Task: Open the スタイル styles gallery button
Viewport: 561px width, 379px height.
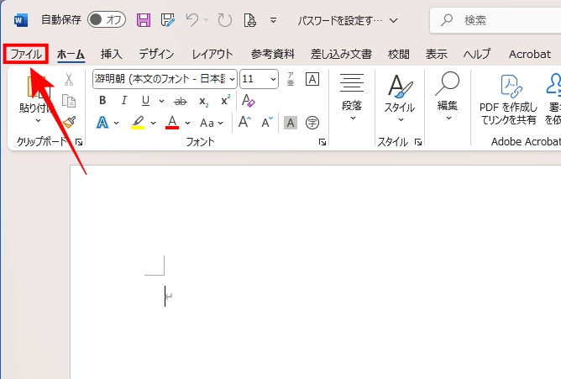Action: pyautogui.click(x=400, y=98)
